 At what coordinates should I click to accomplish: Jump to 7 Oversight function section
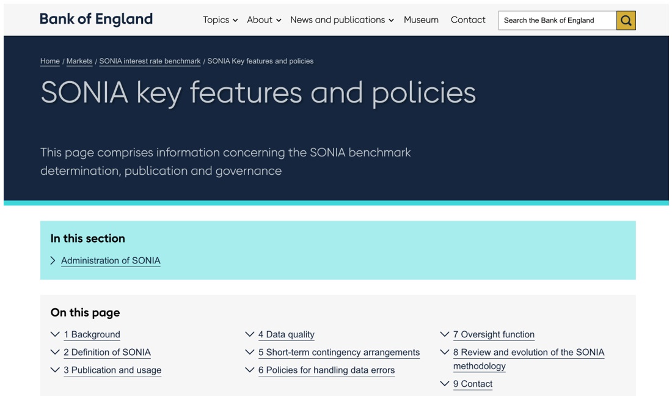click(x=494, y=335)
